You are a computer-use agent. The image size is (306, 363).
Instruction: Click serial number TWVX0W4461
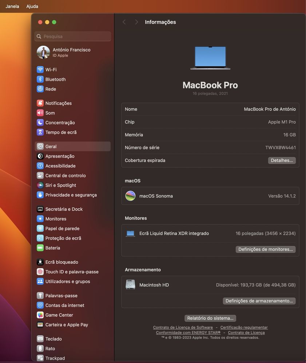pos(281,147)
